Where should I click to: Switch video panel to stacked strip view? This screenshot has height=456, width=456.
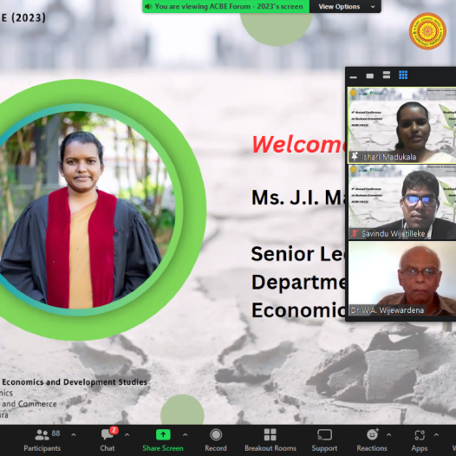tap(387, 75)
